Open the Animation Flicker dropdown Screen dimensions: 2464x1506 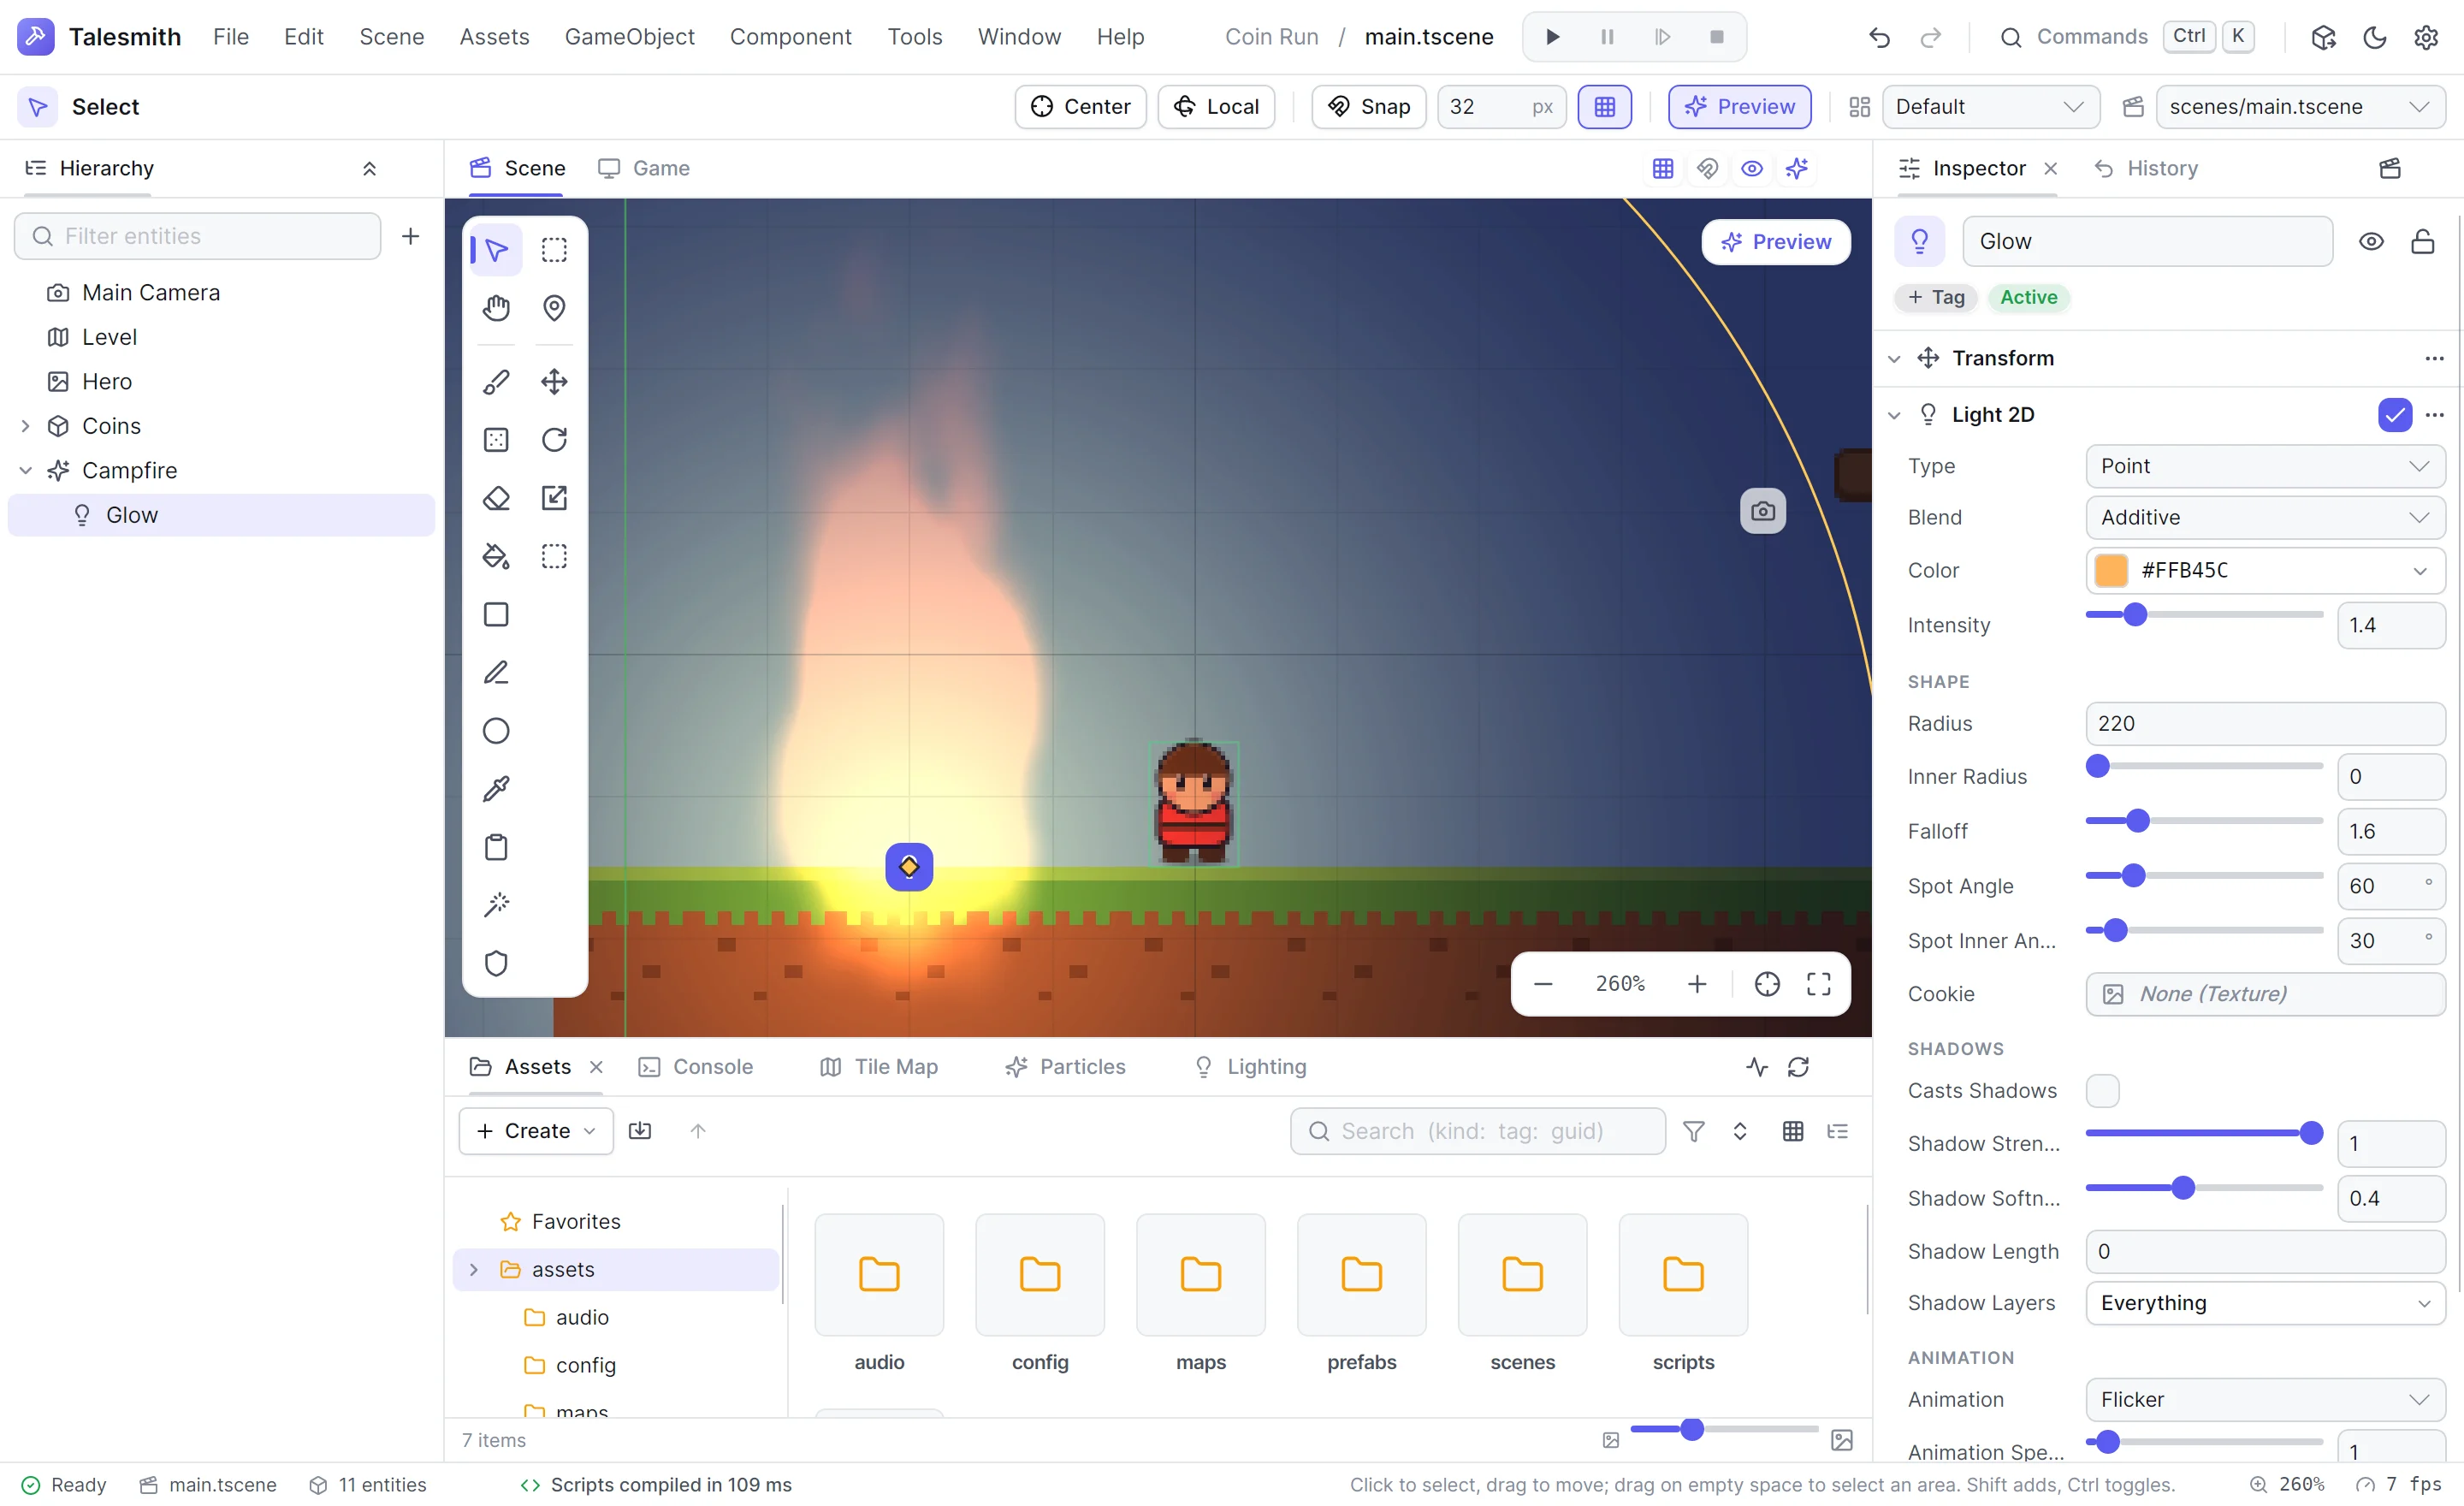[x=2265, y=1399]
